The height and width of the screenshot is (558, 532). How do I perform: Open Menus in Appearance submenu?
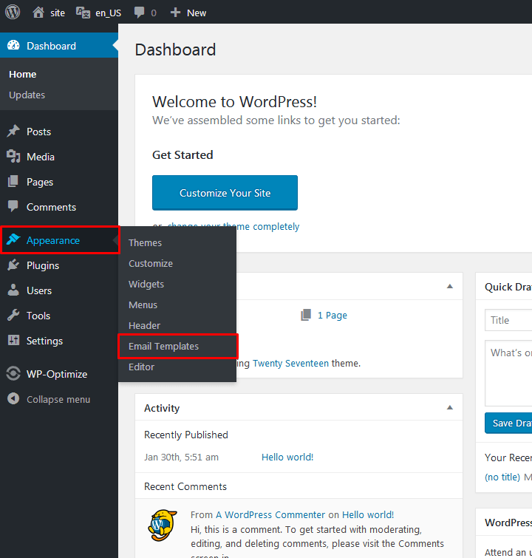pyautogui.click(x=143, y=305)
